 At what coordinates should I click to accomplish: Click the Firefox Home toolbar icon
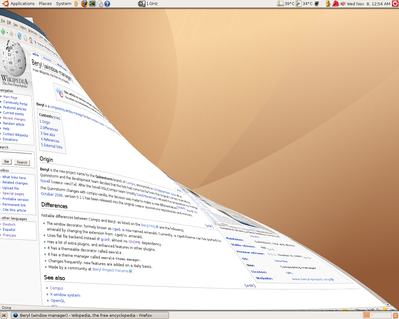pos(31,40)
